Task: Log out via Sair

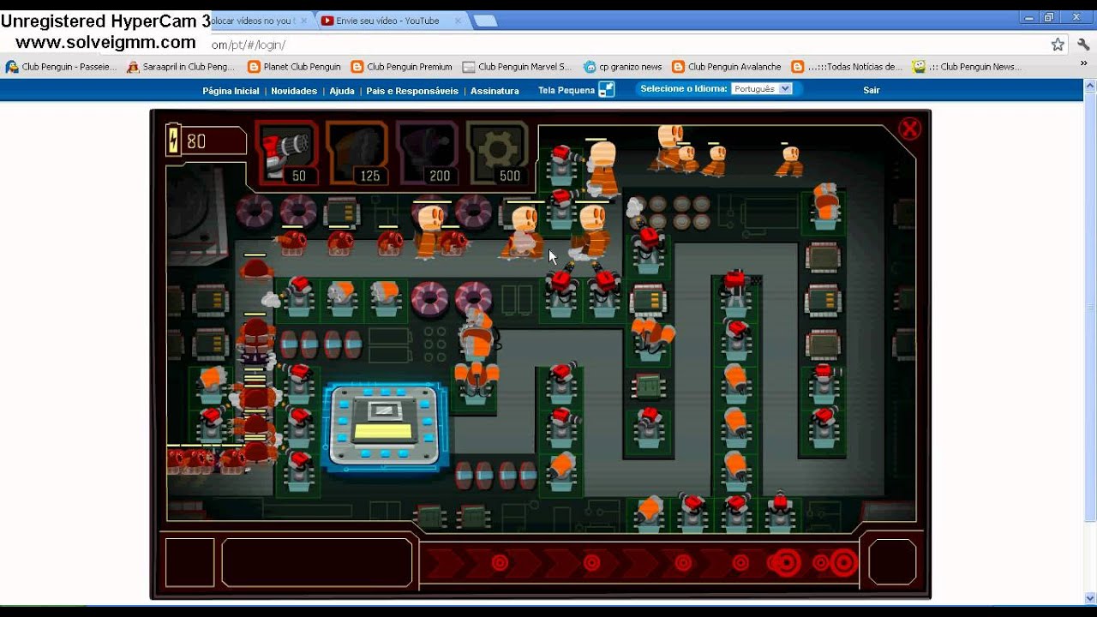Action: click(872, 90)
